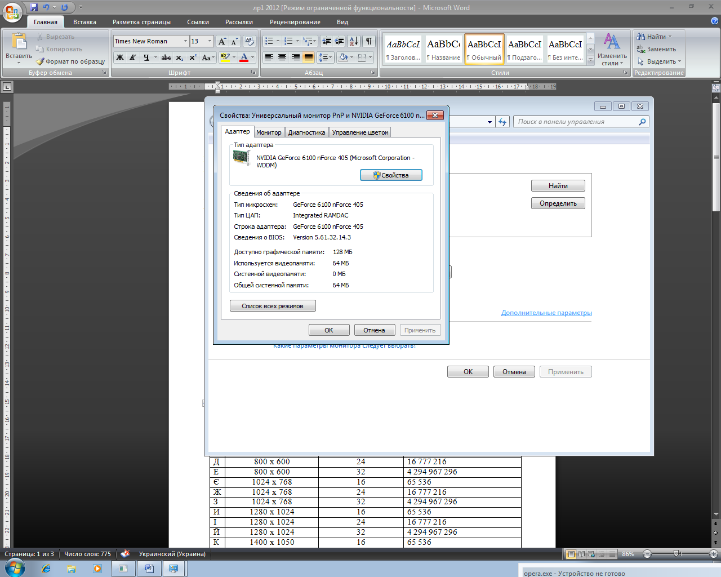Click the Grow Font icon
Screen dimensions: 721x577
pos(222,41)
